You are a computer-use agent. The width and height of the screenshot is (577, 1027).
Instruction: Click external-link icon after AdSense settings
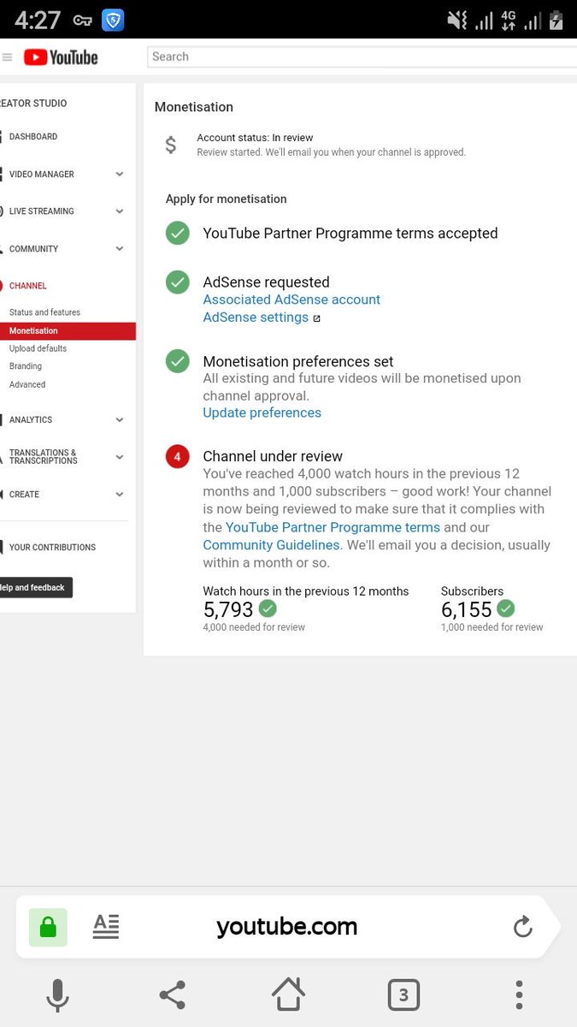point(316,318)
